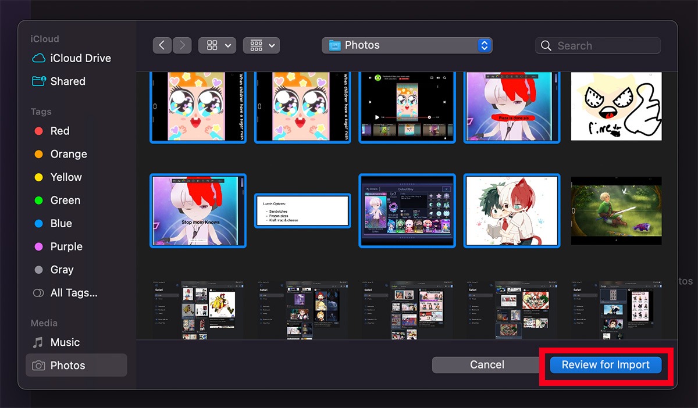Click the search magnifying glass icon
This screenshot has width=698, height=408.
(x=545, y=45)
